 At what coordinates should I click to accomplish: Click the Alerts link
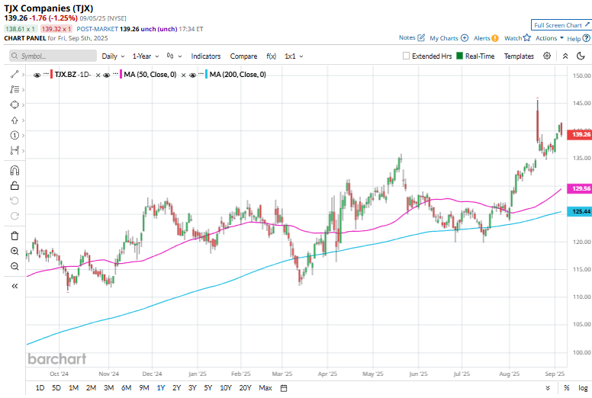click(x=481, y=38)
